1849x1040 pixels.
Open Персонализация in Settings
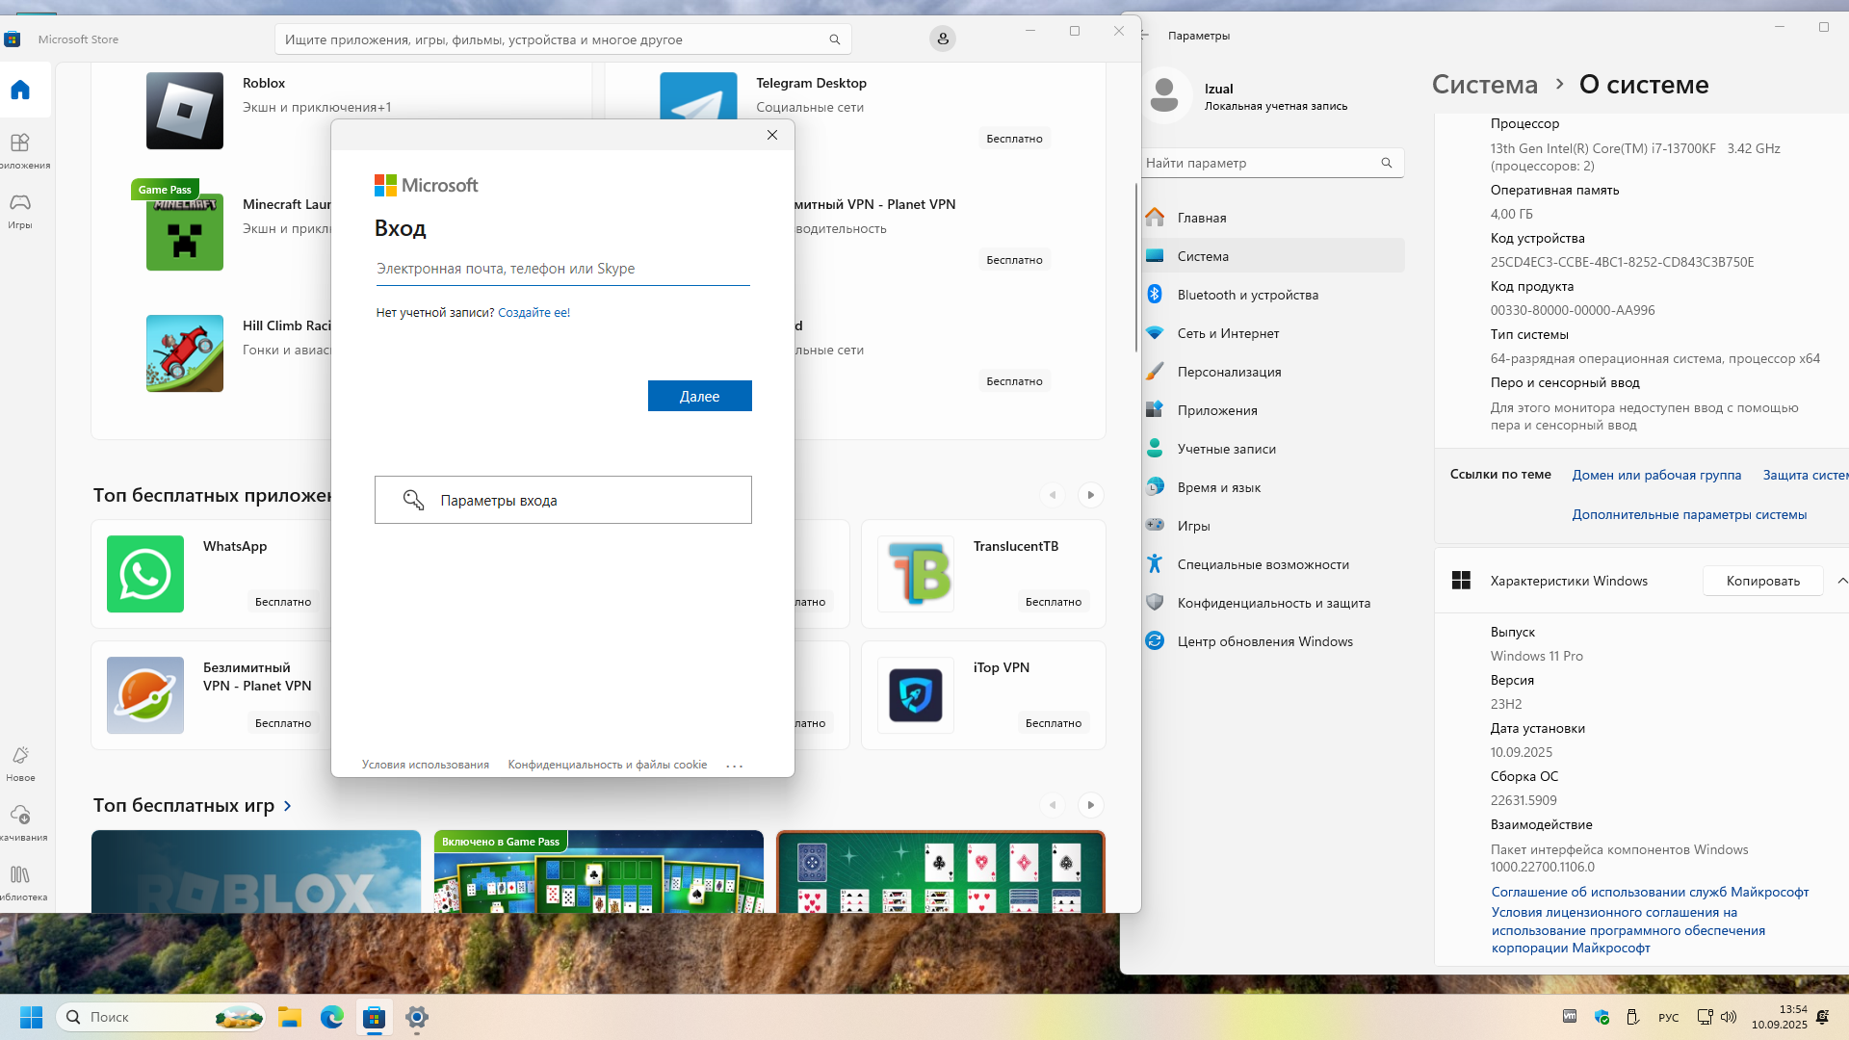click(1271, 372)
